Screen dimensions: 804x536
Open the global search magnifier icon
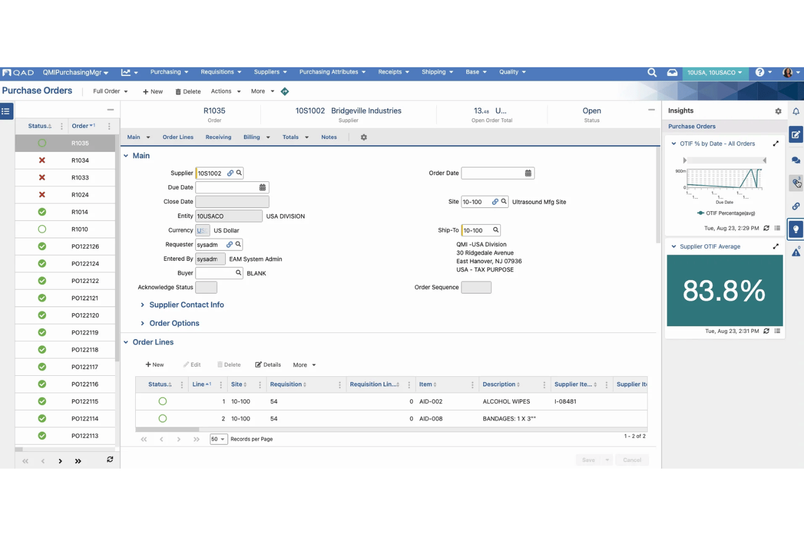[652, 72]
